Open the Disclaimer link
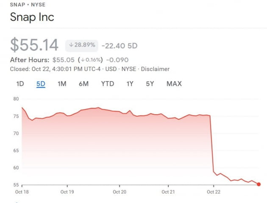The width and height of the screenshot is (267, 203). click(x=155, y=69)
